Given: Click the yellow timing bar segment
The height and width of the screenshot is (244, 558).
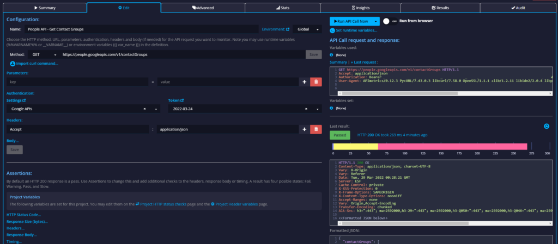Looking at the screenshot, I should (355, 147).
